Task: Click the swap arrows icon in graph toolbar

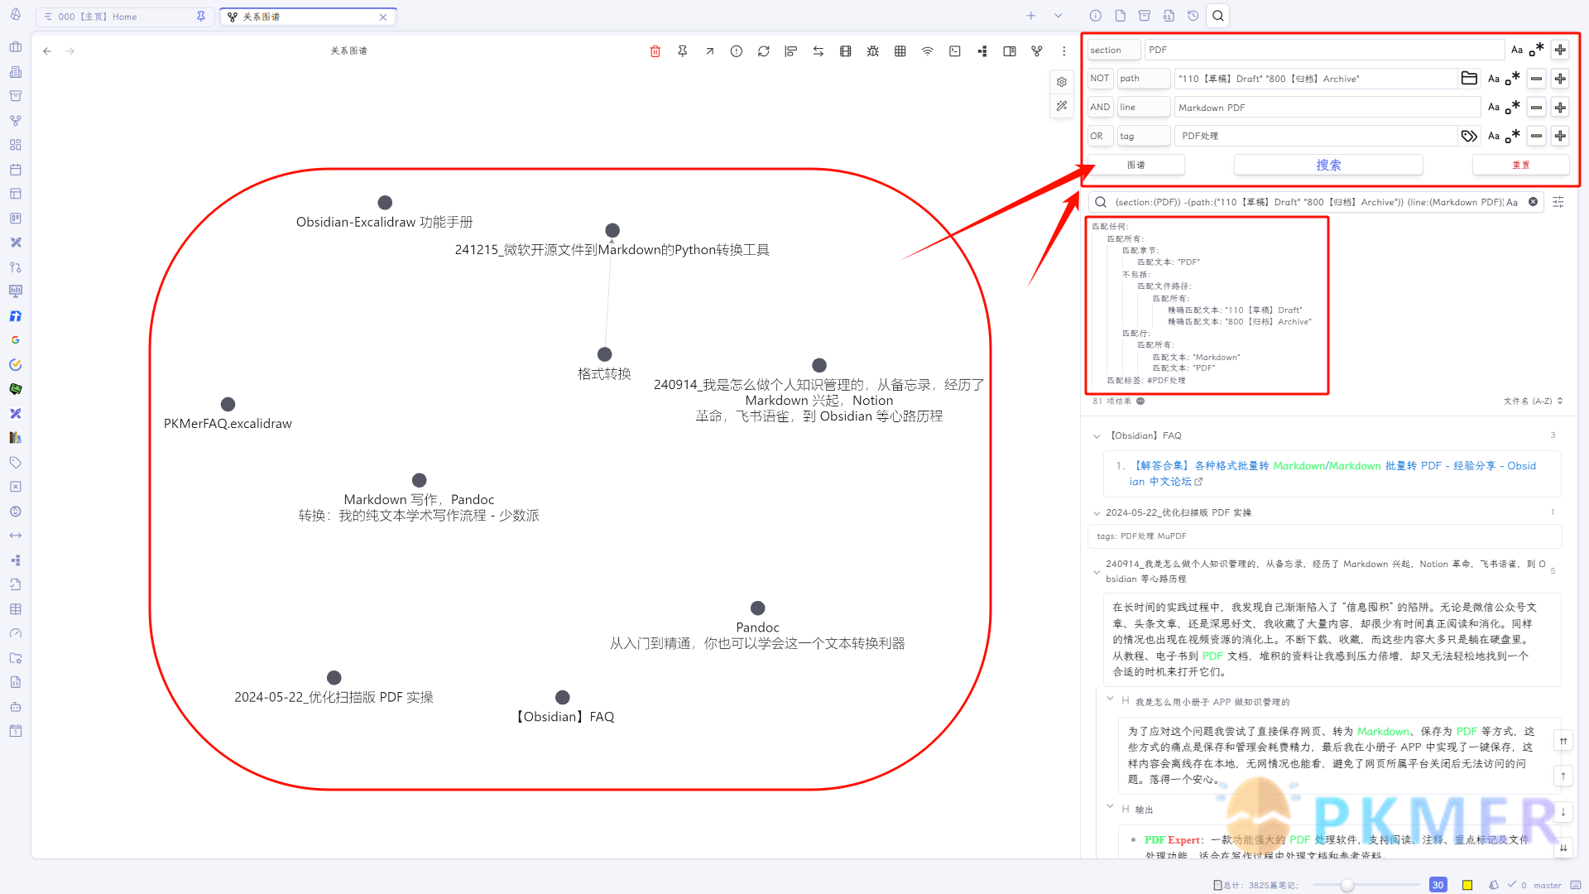Action: 818,51
